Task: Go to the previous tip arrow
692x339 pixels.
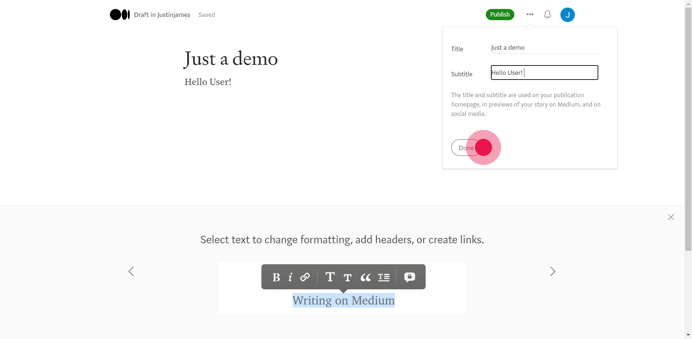Action: point(131,271)
